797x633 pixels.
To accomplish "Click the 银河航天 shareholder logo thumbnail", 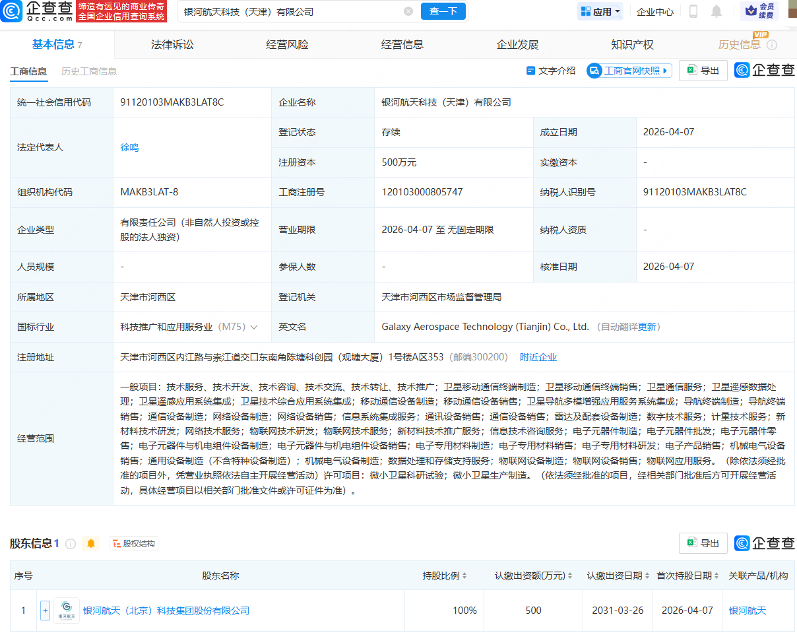I will (66, 610).
